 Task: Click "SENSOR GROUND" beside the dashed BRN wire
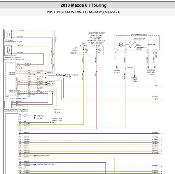(12, 73)
